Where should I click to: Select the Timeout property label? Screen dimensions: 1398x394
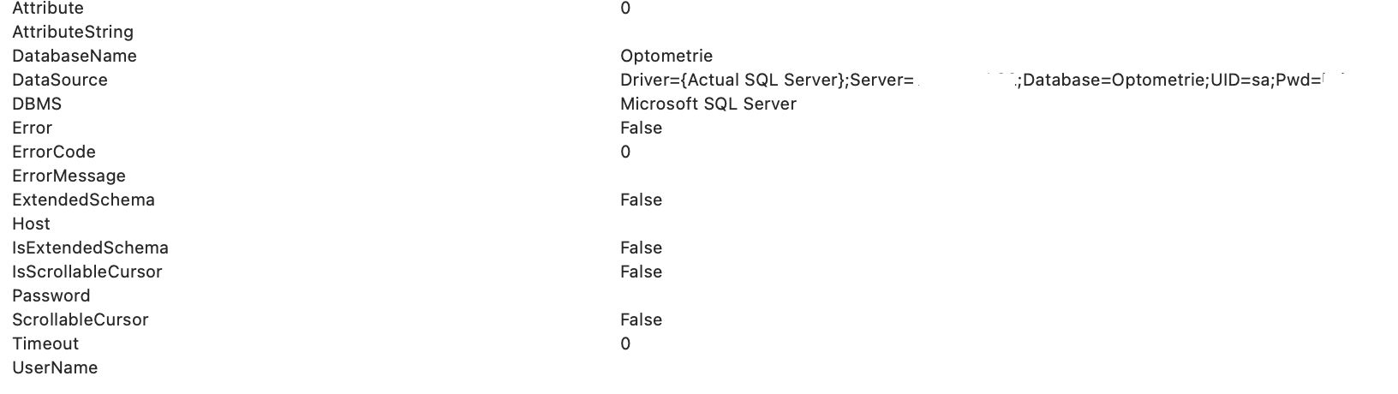pyautogui.click(x=45, y=344)
